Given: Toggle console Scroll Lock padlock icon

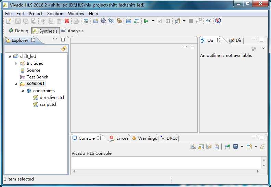Looking at the screenshot, I should [x=201, y=147].
